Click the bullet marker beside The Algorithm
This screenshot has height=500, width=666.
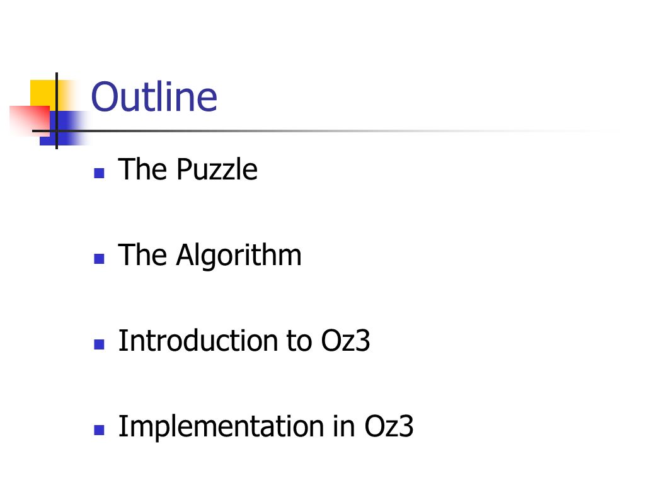(x=99, y=258)
